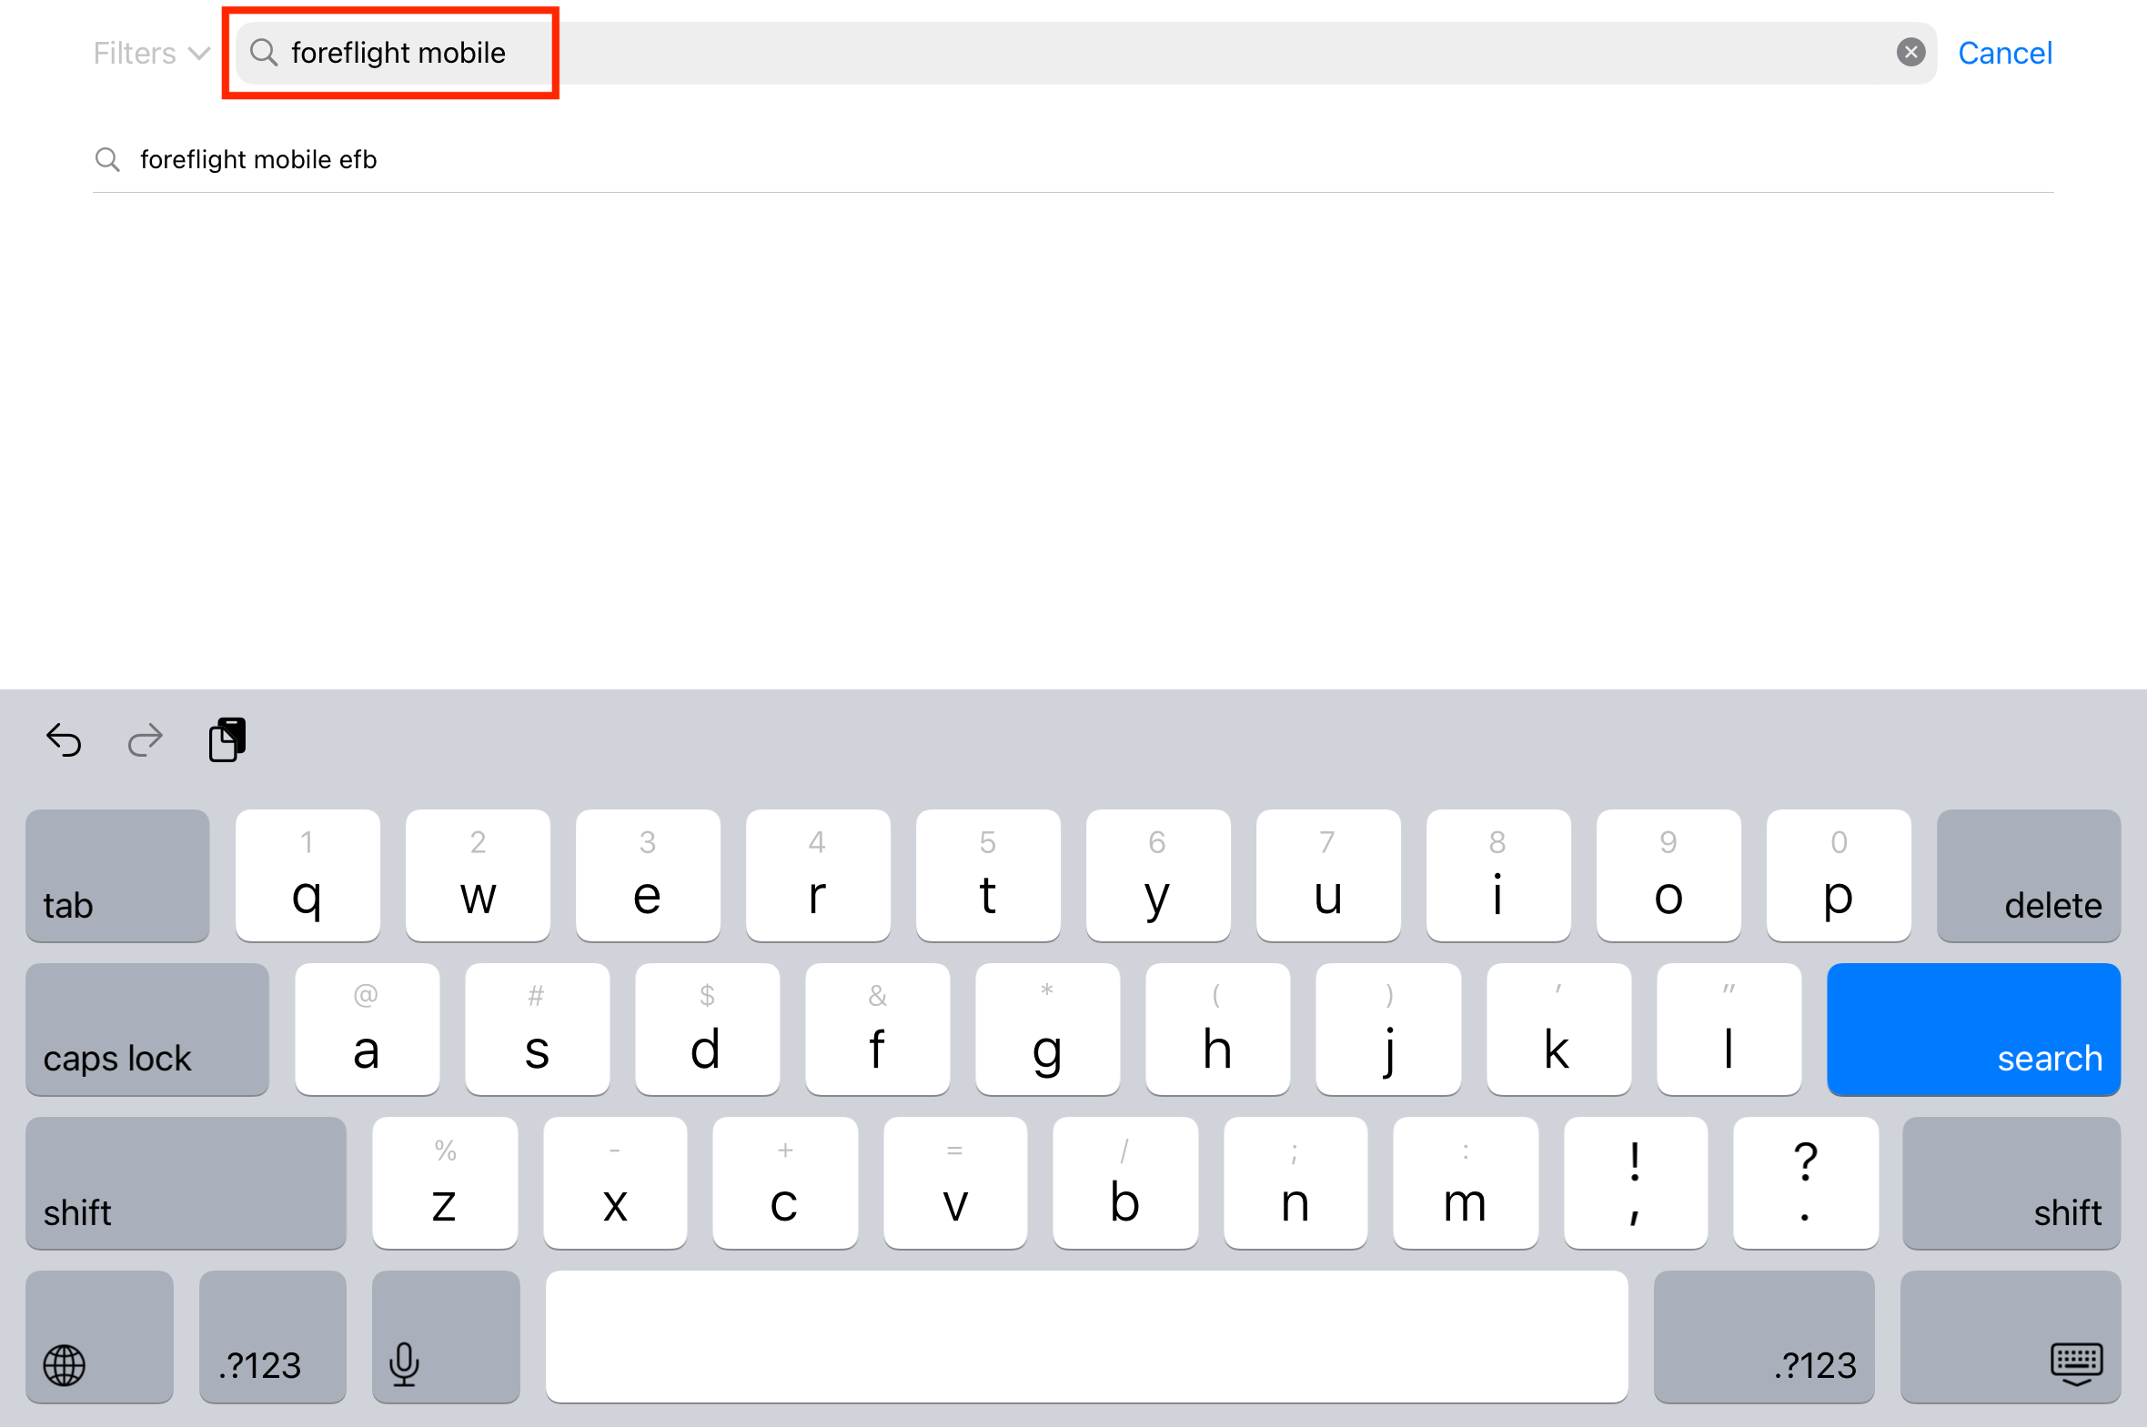Toggle the right shift key
Screen dimensions: 2147x1427
pos(2011,1183)
